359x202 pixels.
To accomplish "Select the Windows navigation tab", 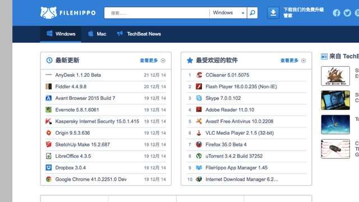I will click(x=61, y=34).
